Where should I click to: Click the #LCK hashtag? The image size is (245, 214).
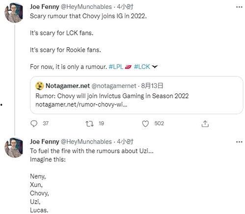click(x=142, y=67)
